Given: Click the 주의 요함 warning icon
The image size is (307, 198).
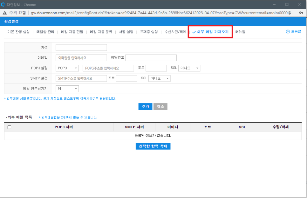Looking at the screenshot, I should click(5, 13).
